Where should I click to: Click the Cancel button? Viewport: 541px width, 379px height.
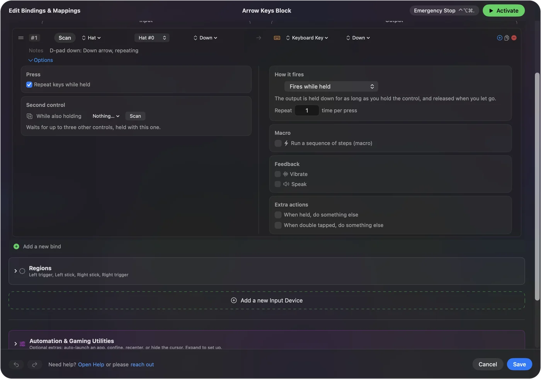pos(488,364)
